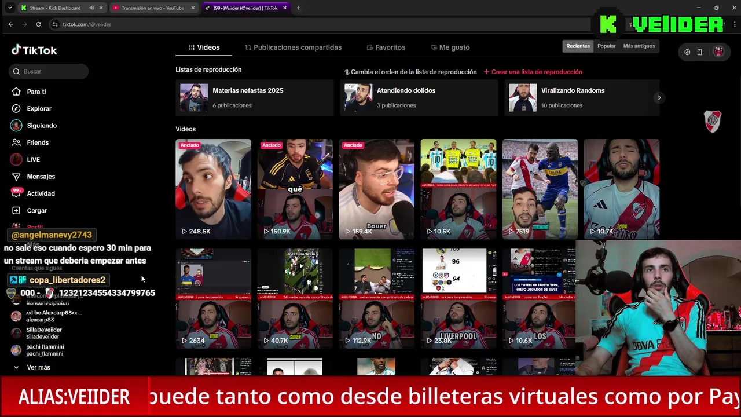This screenshot has height=417, width=741.
Task: Open Viralizando Randoms playlist
Action: [x=582, y=97]
